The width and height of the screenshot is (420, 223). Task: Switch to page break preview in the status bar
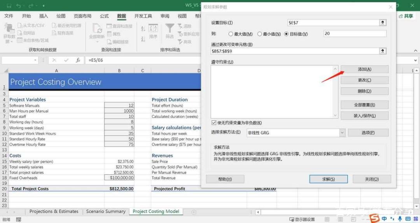(x=353, y=219)
